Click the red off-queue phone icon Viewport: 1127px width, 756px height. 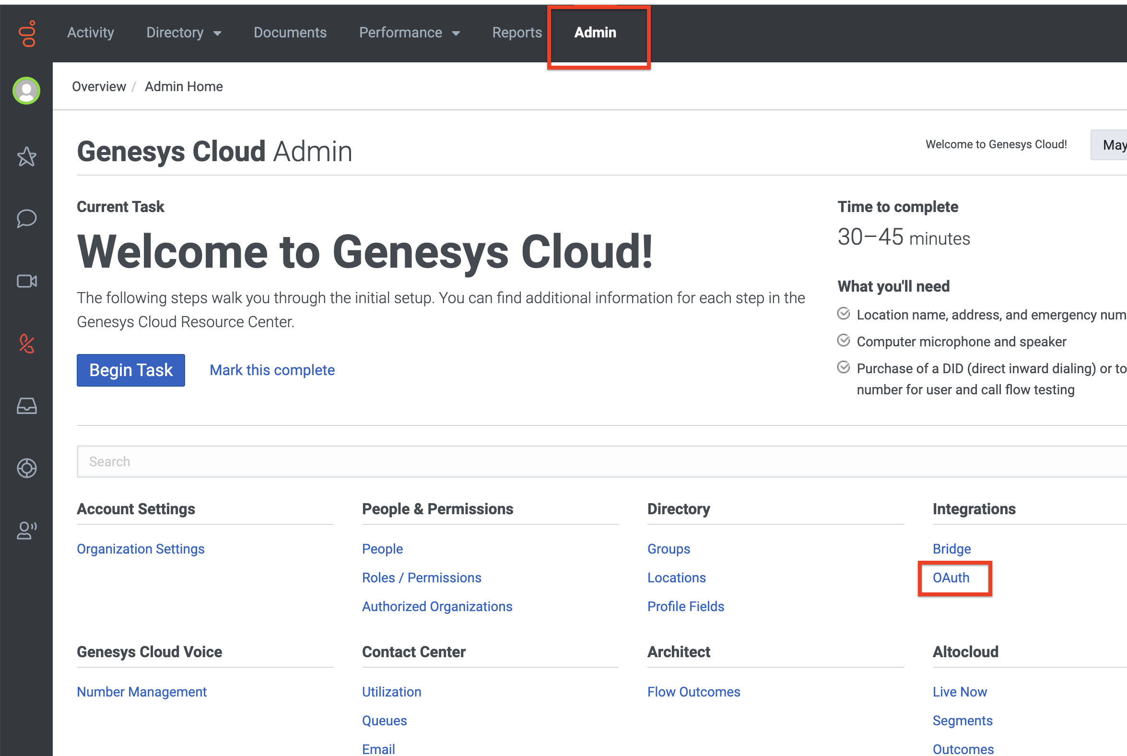pyautogui.click(x=26, y=343)
